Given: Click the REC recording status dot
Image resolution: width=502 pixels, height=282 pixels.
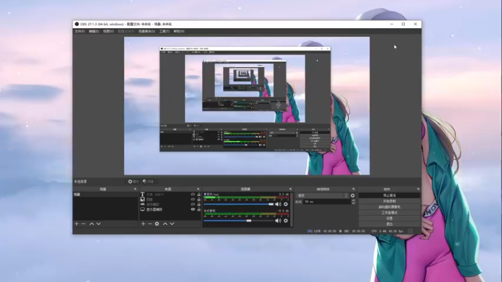Looking at the screenshot, I should (340, 231).
